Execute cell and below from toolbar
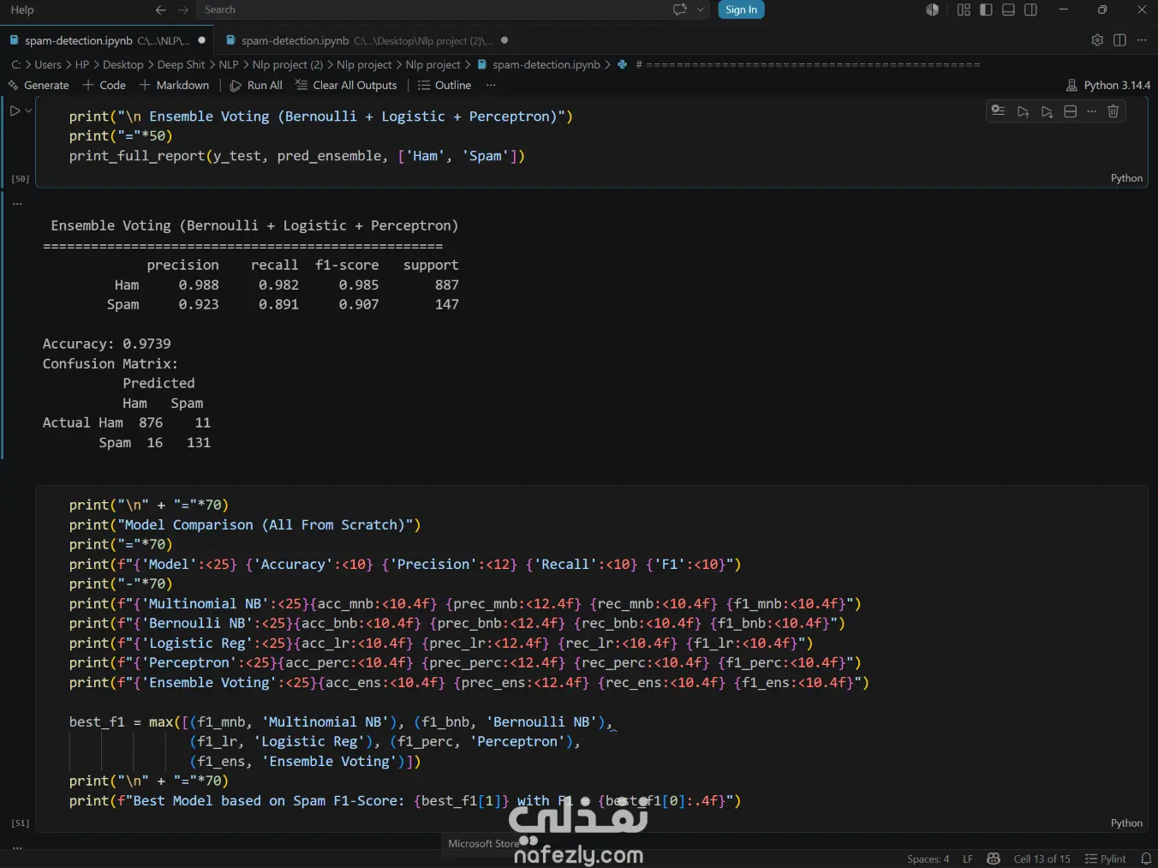Screen dimensions: 1158x868 coord(1047,111)
